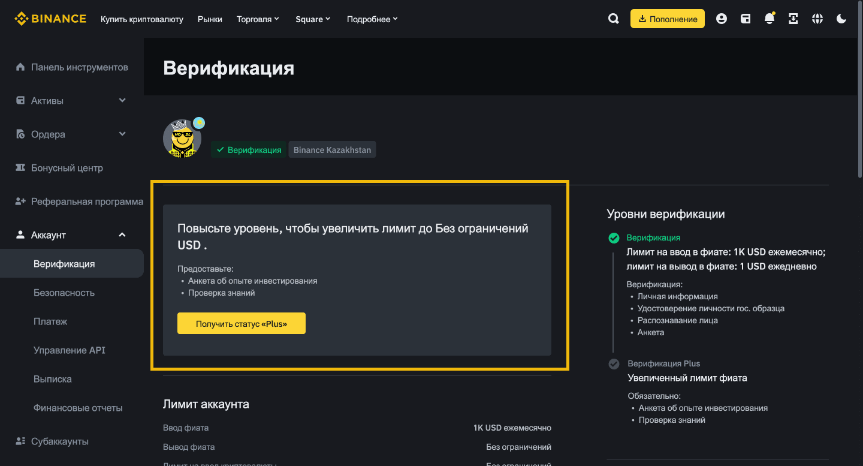Click the download app icon
This screenshot has width=863, height=466.
pyautogui.click(x=793, y=19)
